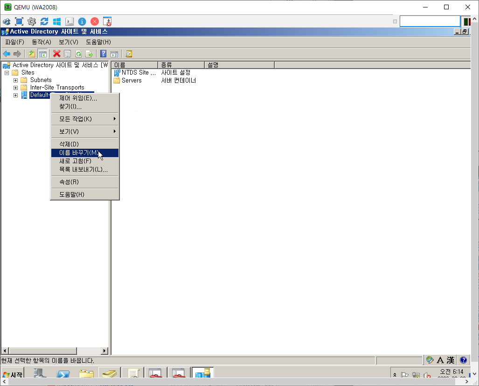479x386 pixels.
Task: Select Servers item in list pane
Action: click(132, 81)
